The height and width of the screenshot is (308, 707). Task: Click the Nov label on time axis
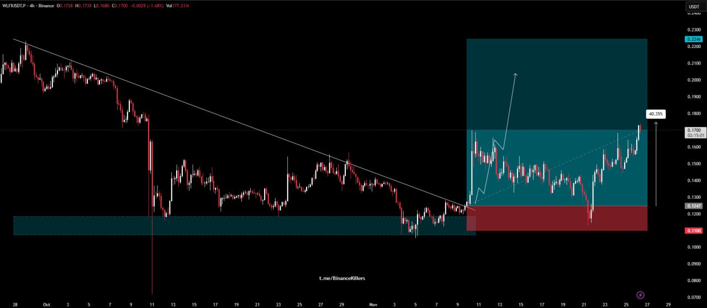pos(373,304)
